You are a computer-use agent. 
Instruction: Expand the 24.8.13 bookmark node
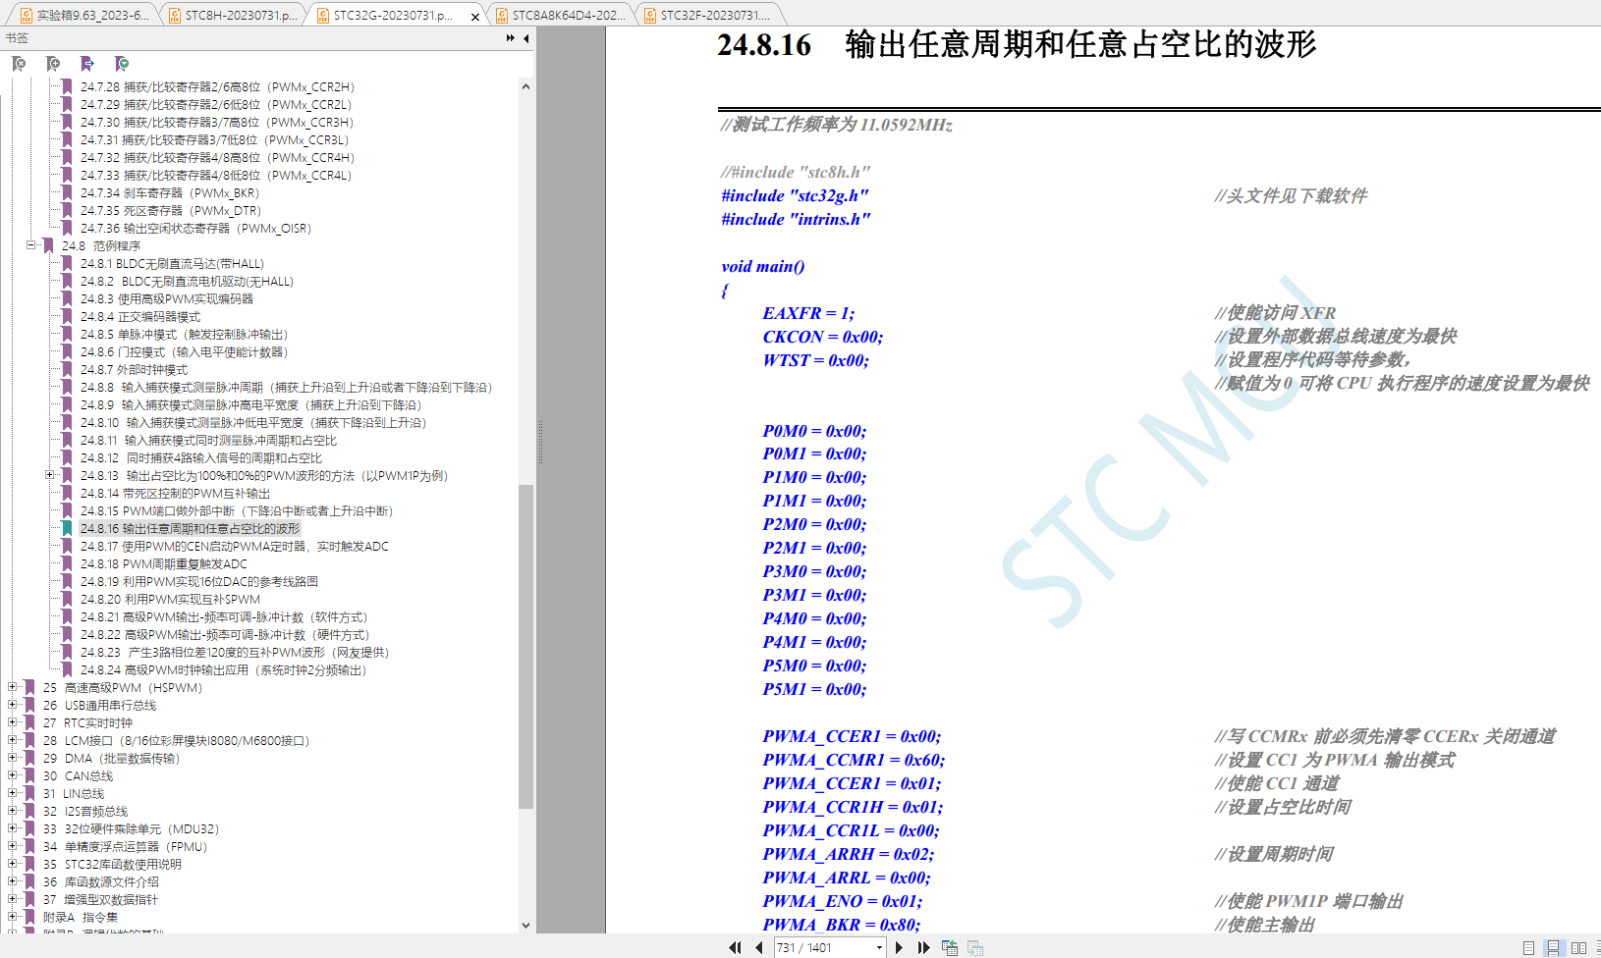click(x=49, y=474)
